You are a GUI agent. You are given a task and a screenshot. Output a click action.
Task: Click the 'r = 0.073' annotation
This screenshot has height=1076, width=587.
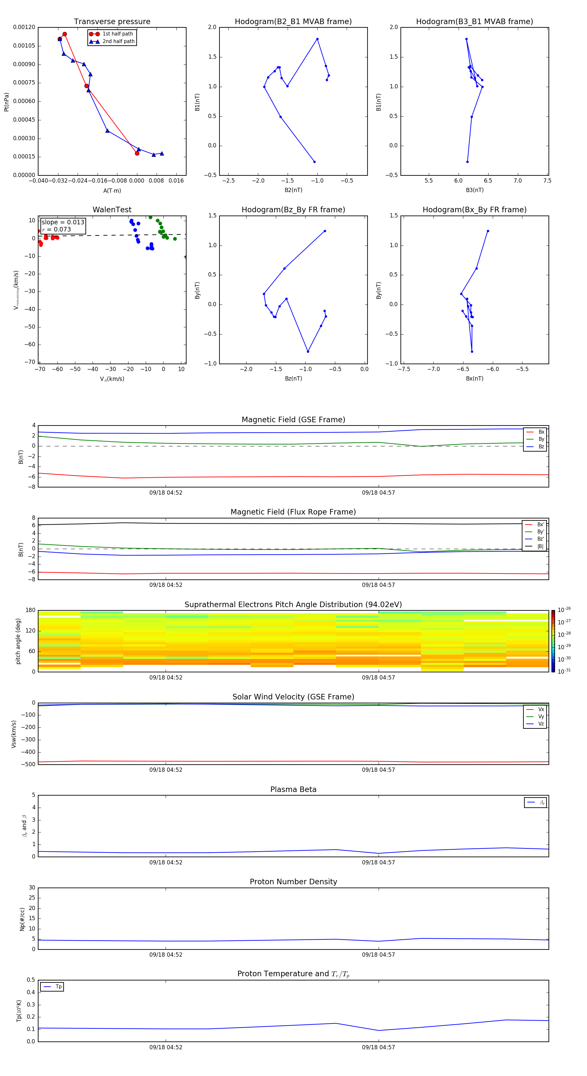(56, 229)
